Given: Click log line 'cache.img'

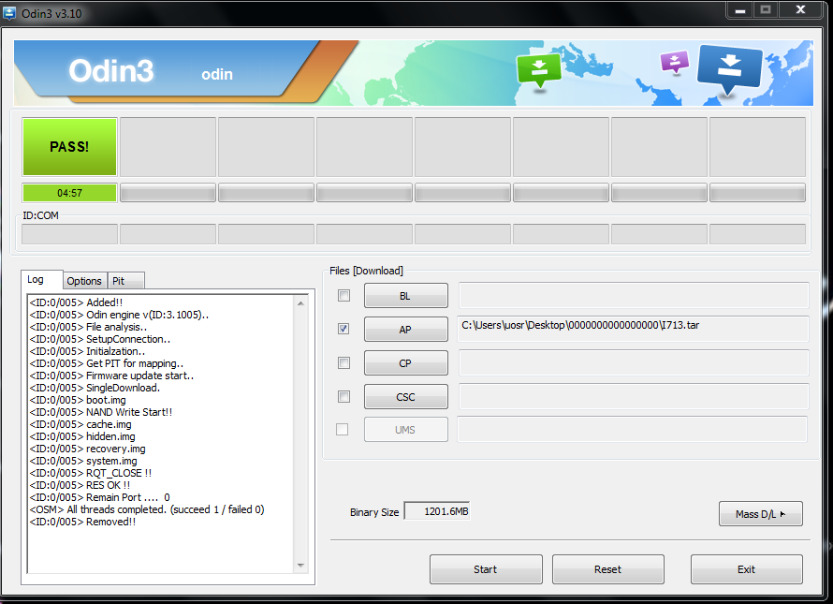Looking at the screenshot, I should click(x=80, y=425).
